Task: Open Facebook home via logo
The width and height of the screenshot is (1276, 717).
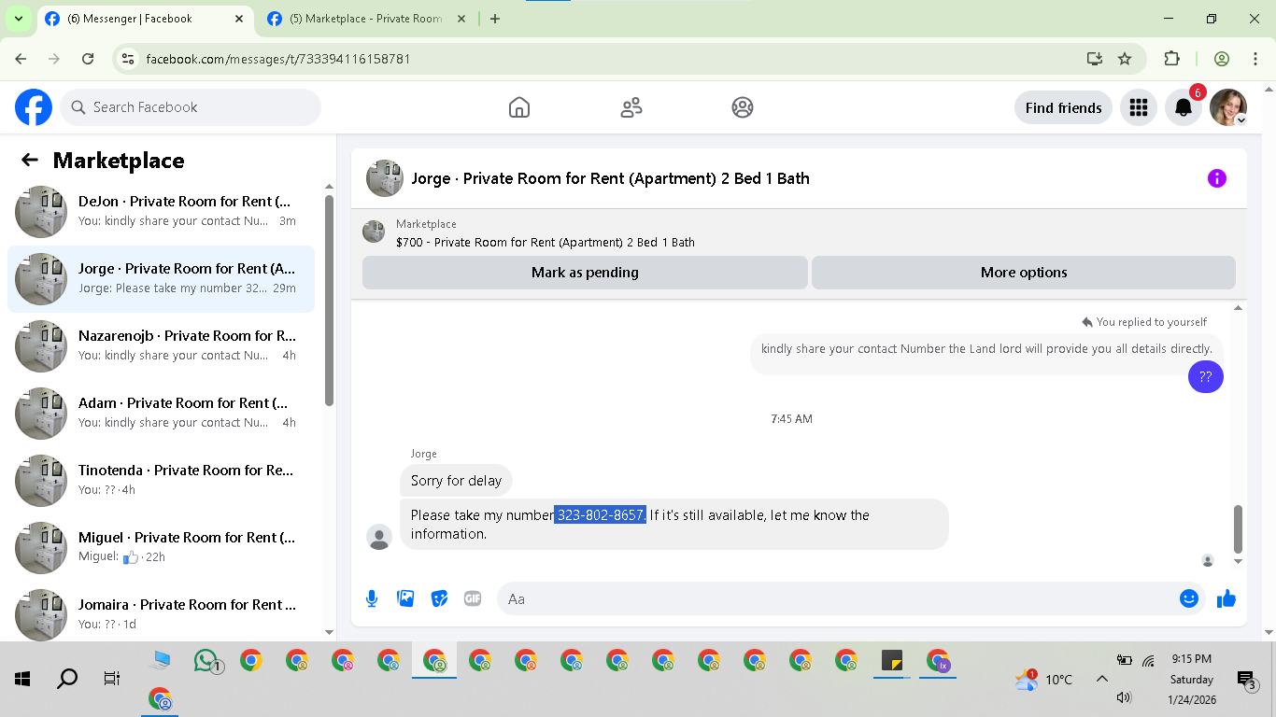Action: click(34, 107)
